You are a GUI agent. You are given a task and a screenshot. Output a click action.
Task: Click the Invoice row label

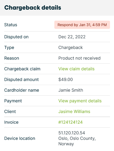tap(11, 122)
